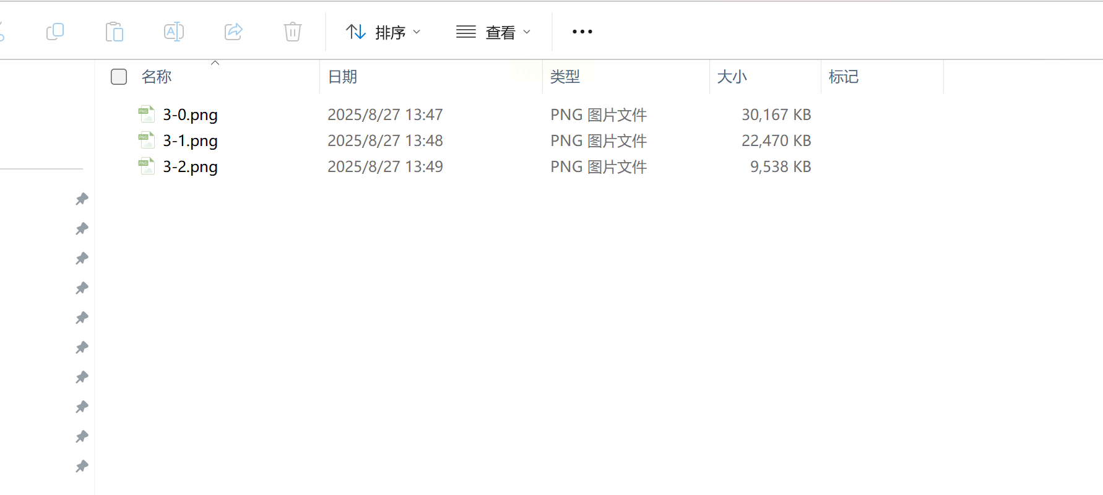Click the PNG file icon of 3-0.png

pos(147,114)
